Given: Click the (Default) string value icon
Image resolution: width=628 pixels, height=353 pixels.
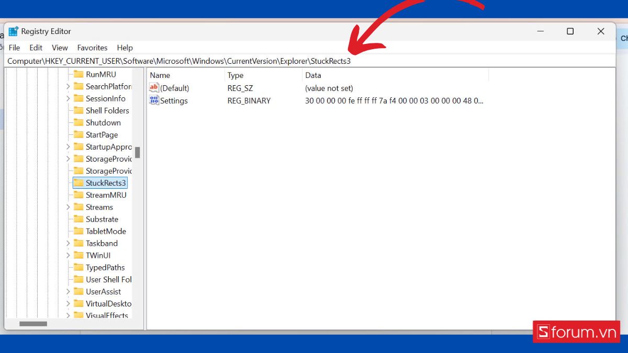Looking at the screenshot, I should (154, 88).
